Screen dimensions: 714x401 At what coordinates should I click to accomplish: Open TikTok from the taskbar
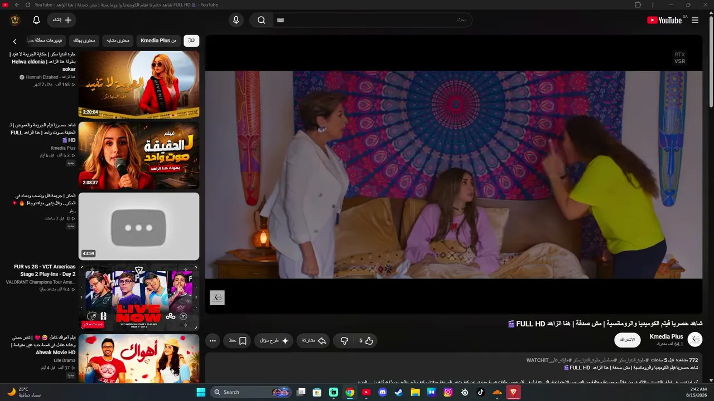coord(481,392)
